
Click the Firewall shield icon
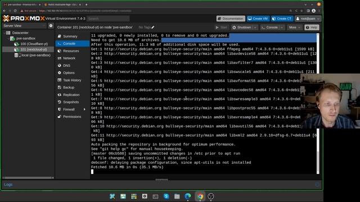pos(59,109)
